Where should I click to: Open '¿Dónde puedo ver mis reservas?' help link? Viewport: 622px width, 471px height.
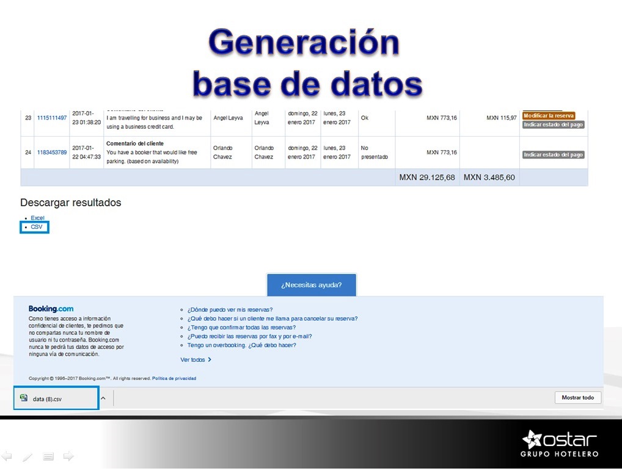230,309
